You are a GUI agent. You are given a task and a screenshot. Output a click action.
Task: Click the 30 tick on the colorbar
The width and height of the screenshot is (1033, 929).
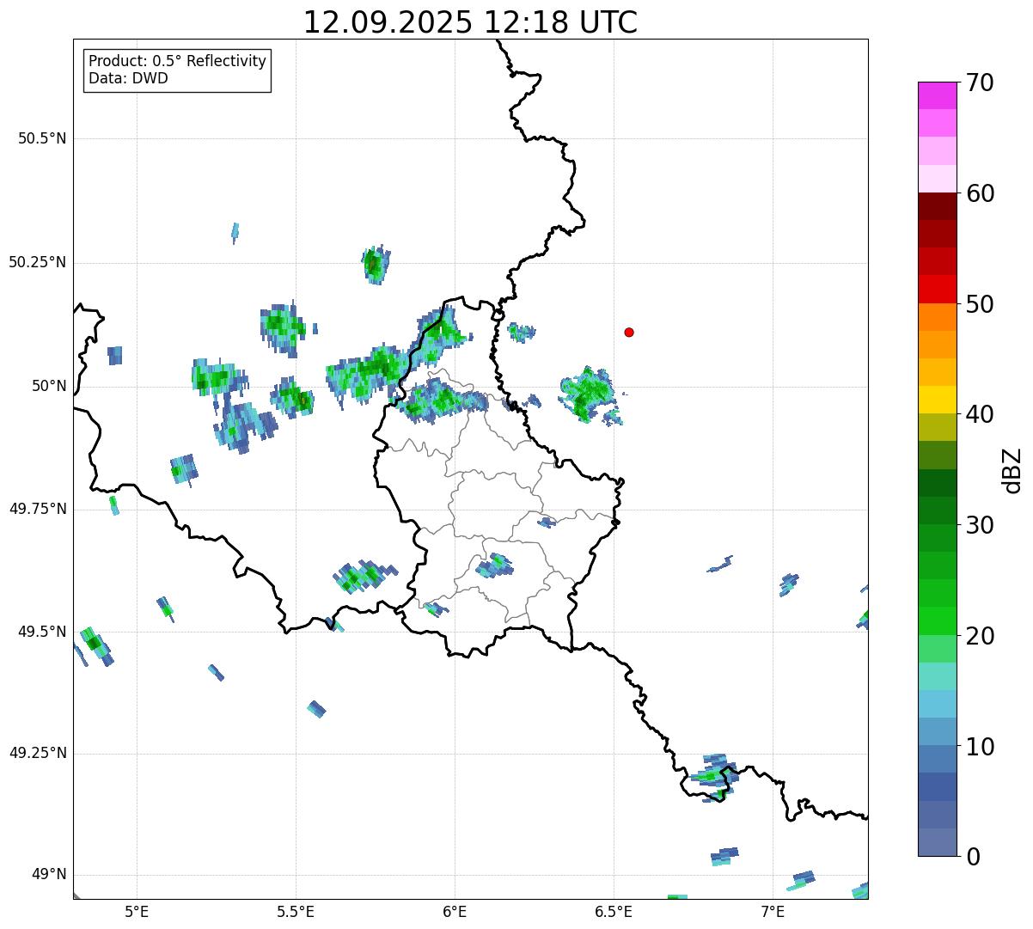click(980, 525)
